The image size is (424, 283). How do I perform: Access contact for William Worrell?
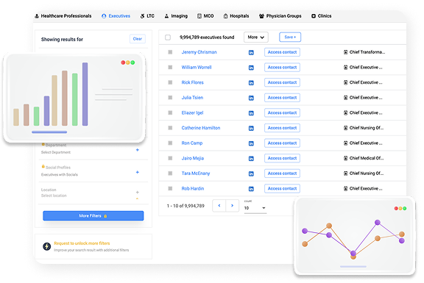click(282, 67)
